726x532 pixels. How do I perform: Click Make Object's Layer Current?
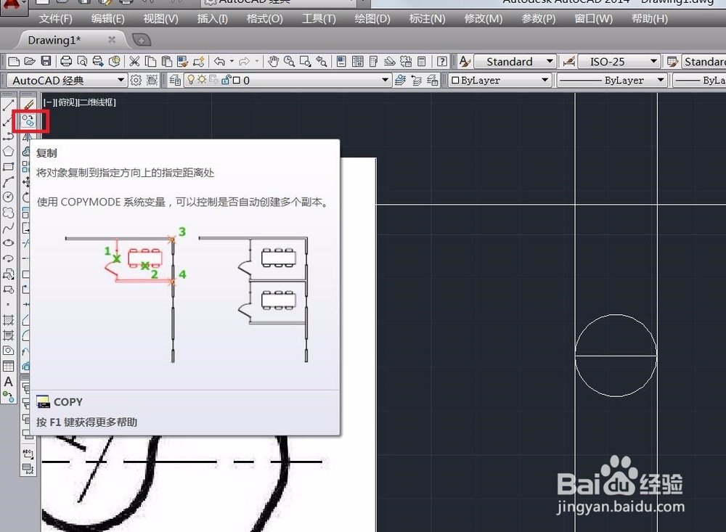(x=400, y=80)
